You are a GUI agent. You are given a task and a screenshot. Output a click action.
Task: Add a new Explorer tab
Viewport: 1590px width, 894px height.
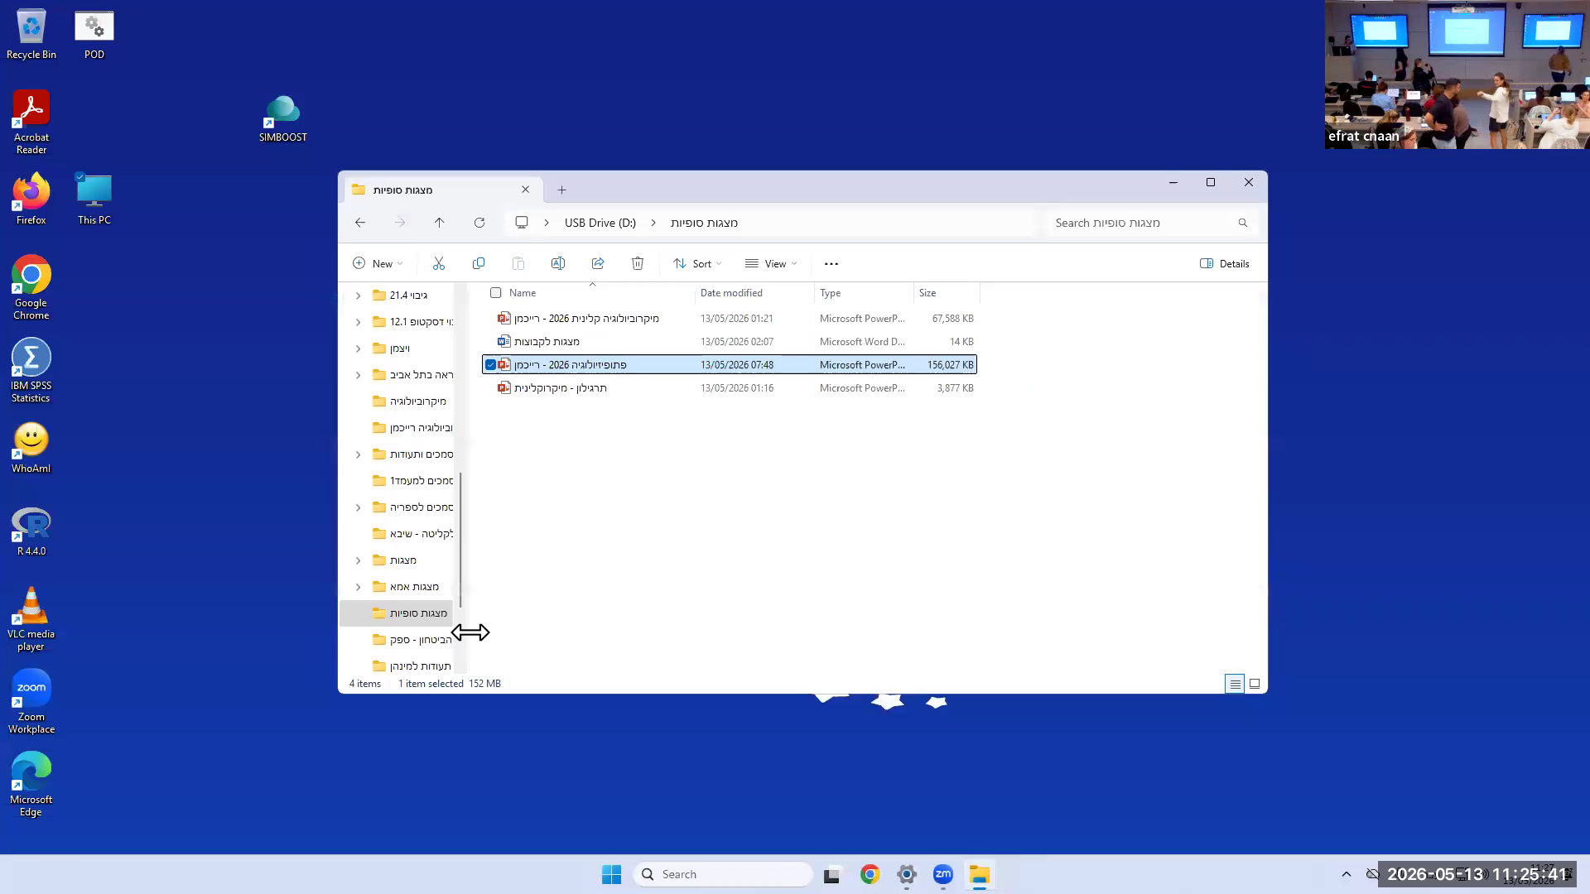pos(561,190)
